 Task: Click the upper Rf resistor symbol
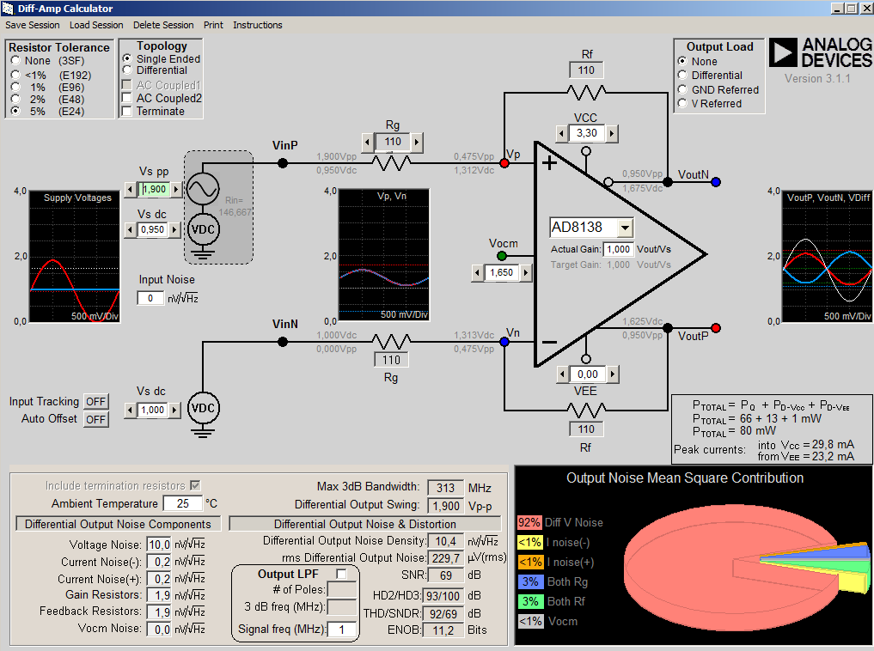click(x=586, y=93)
